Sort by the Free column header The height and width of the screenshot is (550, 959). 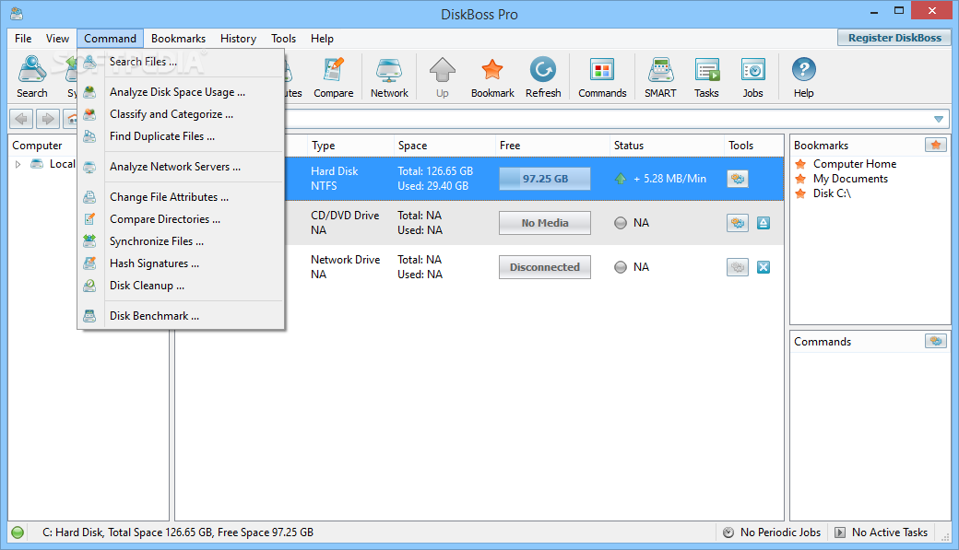pos(551,146)
